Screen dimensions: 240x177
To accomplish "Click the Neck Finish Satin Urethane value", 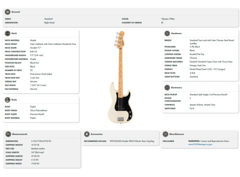I will [53, 44].
